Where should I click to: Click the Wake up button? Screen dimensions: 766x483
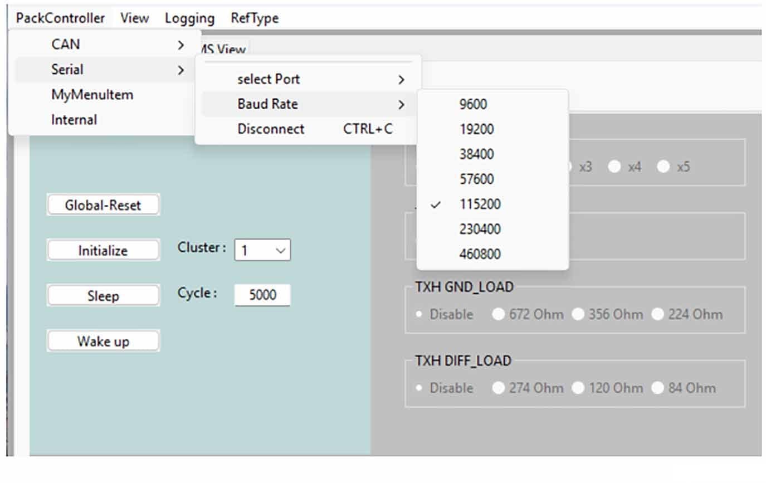coord(103,341)
